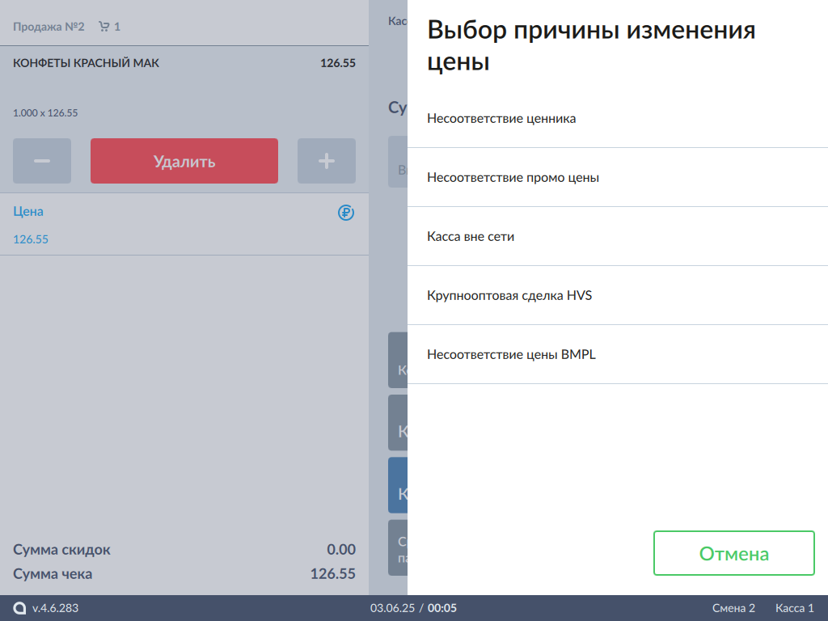828x621 pixels.
Task: Click the Сумма чека total line
Action: tap(184, 574)
